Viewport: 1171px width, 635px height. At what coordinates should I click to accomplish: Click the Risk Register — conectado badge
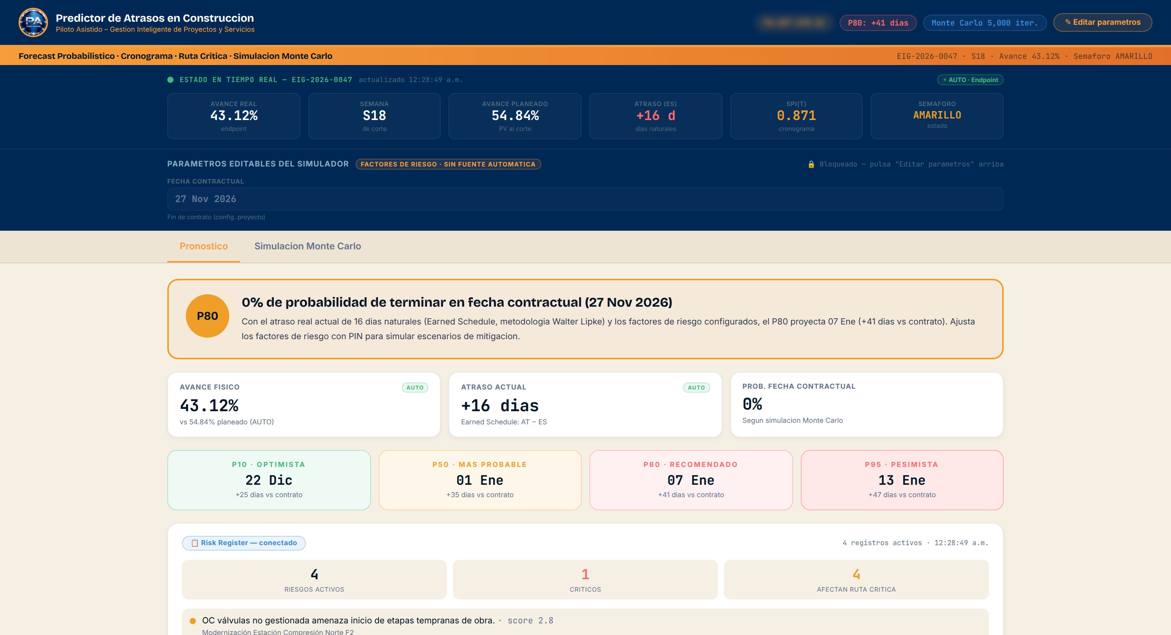coord(244,543)
